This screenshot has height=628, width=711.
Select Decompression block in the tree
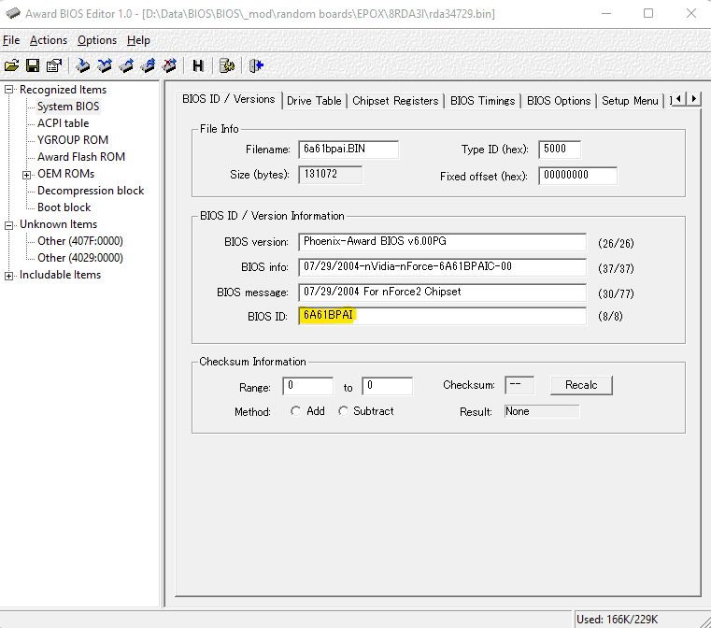tap(91, 191)
